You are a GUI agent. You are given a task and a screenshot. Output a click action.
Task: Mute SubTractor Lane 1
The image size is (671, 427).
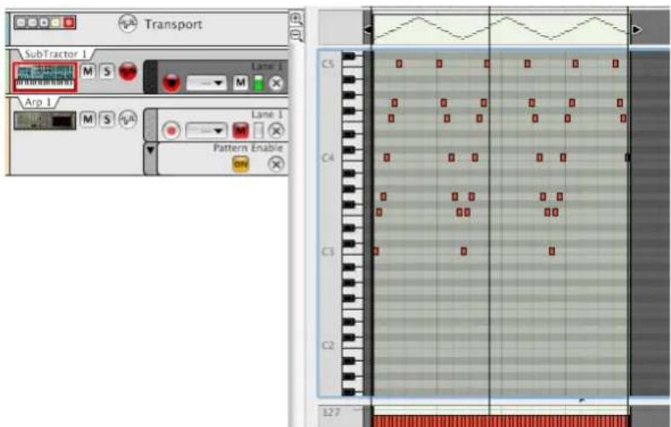click(240, 82)
